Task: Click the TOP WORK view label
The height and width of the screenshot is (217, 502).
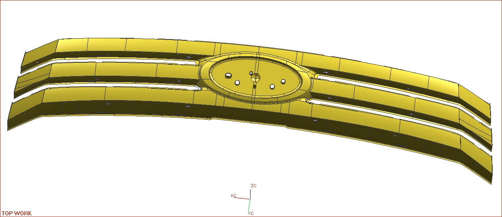Action: 17,213
